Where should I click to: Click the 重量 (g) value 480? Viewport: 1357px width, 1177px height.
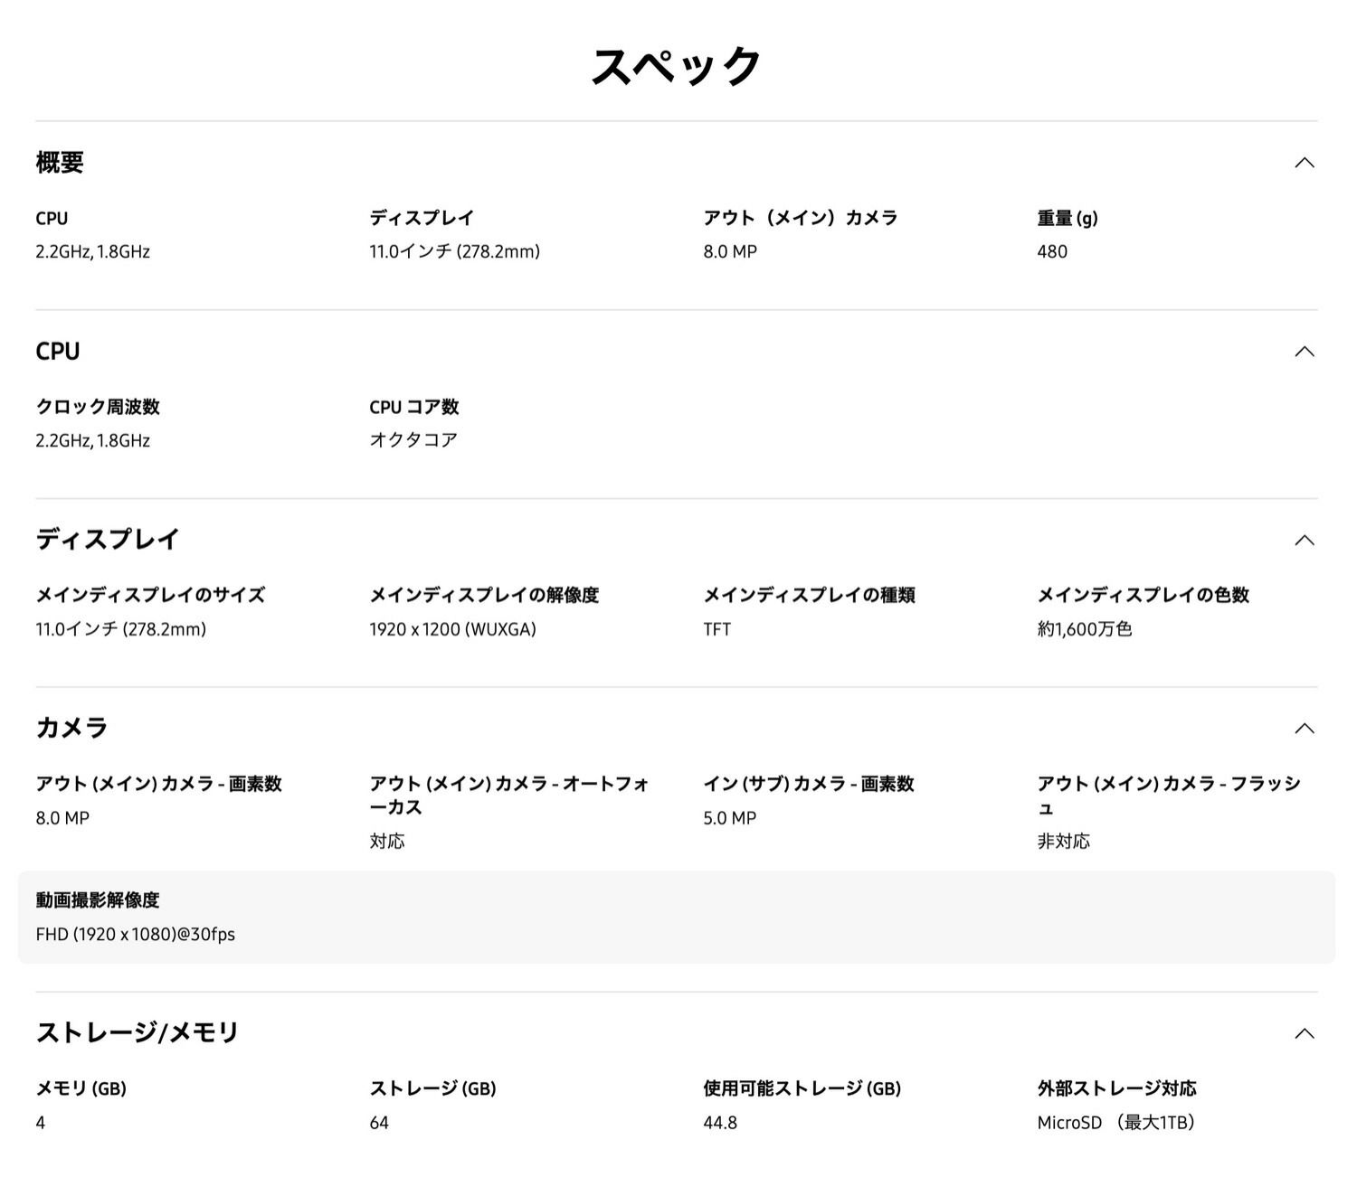coord(1051,251)
